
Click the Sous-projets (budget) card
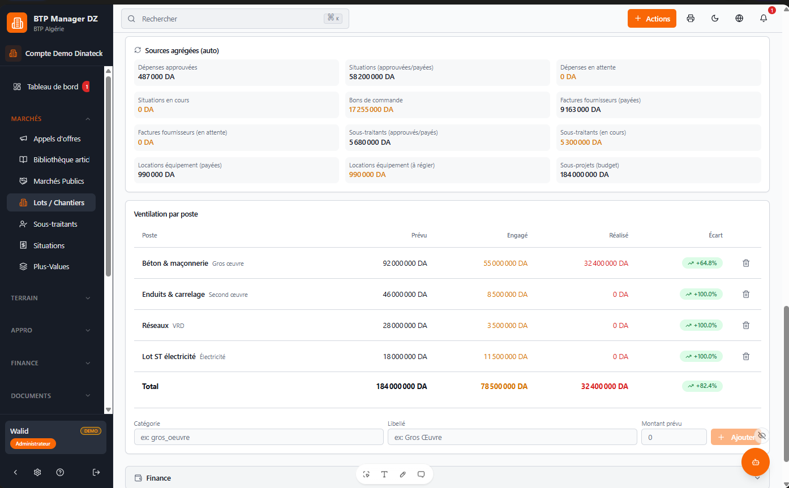pyautogui.click(x=659, y=170)
